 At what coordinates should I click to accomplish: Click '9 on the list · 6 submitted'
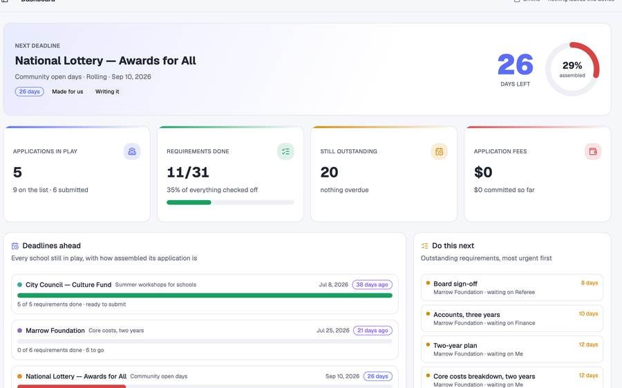coord(50,190)
